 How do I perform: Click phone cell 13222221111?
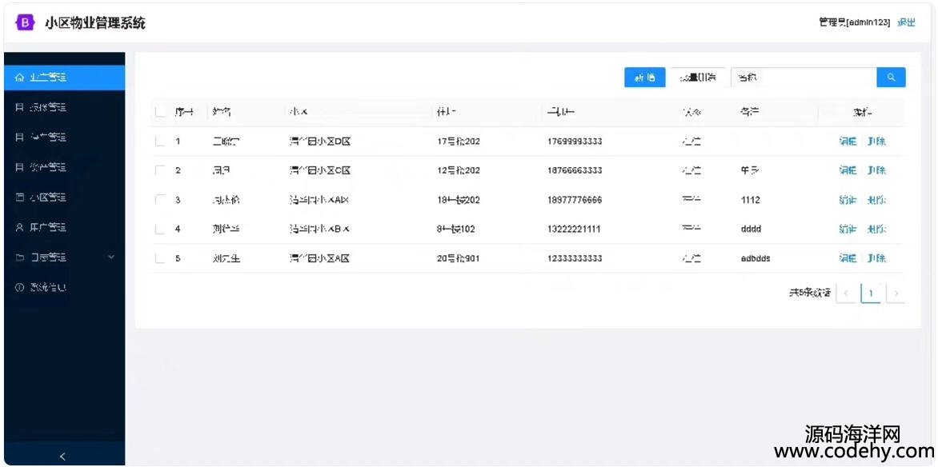tap(575, 229)
